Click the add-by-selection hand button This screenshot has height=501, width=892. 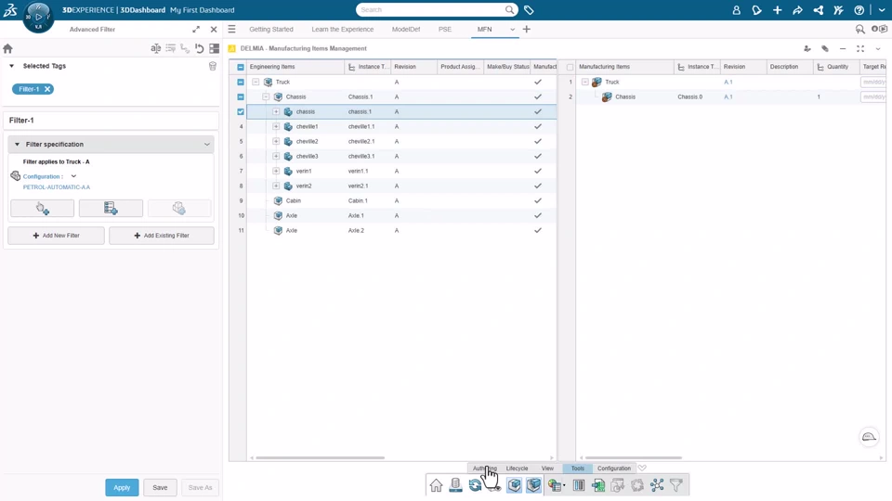point(42,209)
